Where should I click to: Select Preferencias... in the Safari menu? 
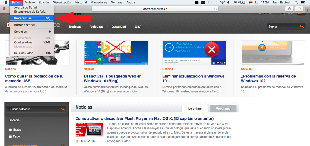click(x=32, y=18)
